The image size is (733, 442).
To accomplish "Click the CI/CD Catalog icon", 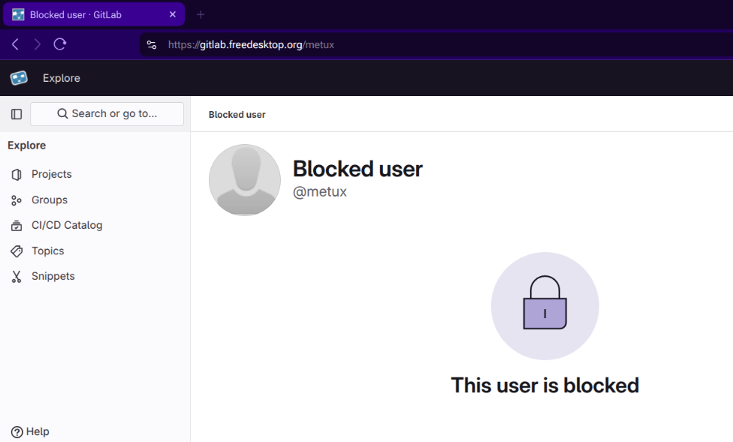I will pos(17,225).
